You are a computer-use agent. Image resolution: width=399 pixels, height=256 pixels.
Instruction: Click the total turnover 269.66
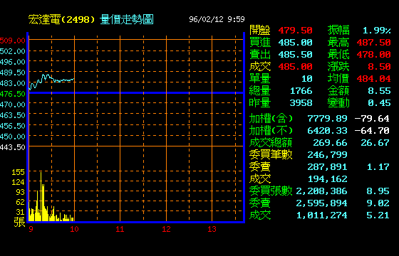click(x=330, y=142)
